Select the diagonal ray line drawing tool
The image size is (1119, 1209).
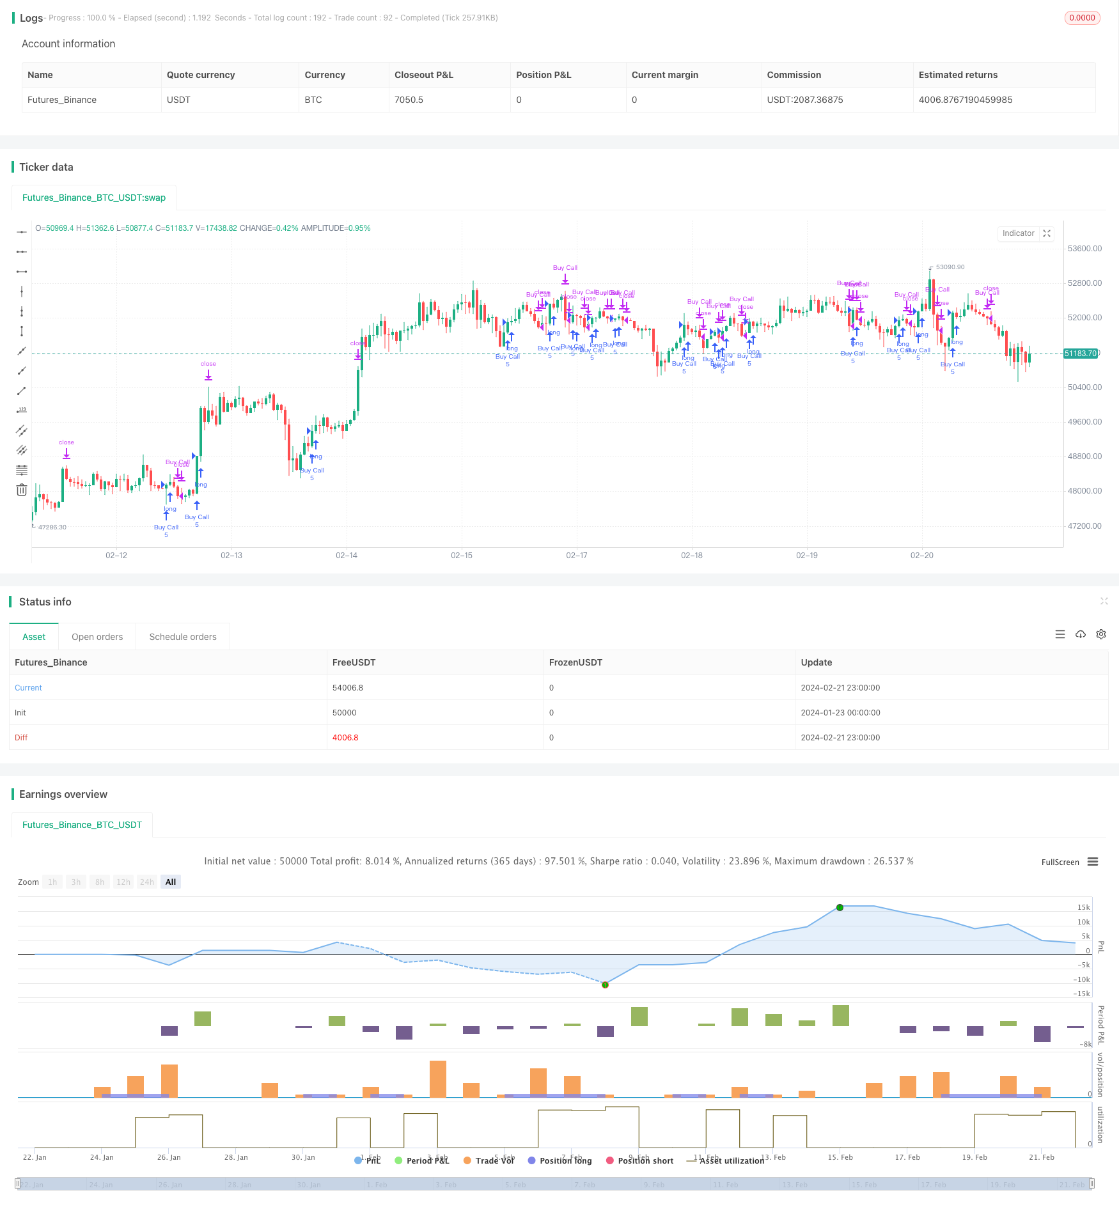point(22,371)
